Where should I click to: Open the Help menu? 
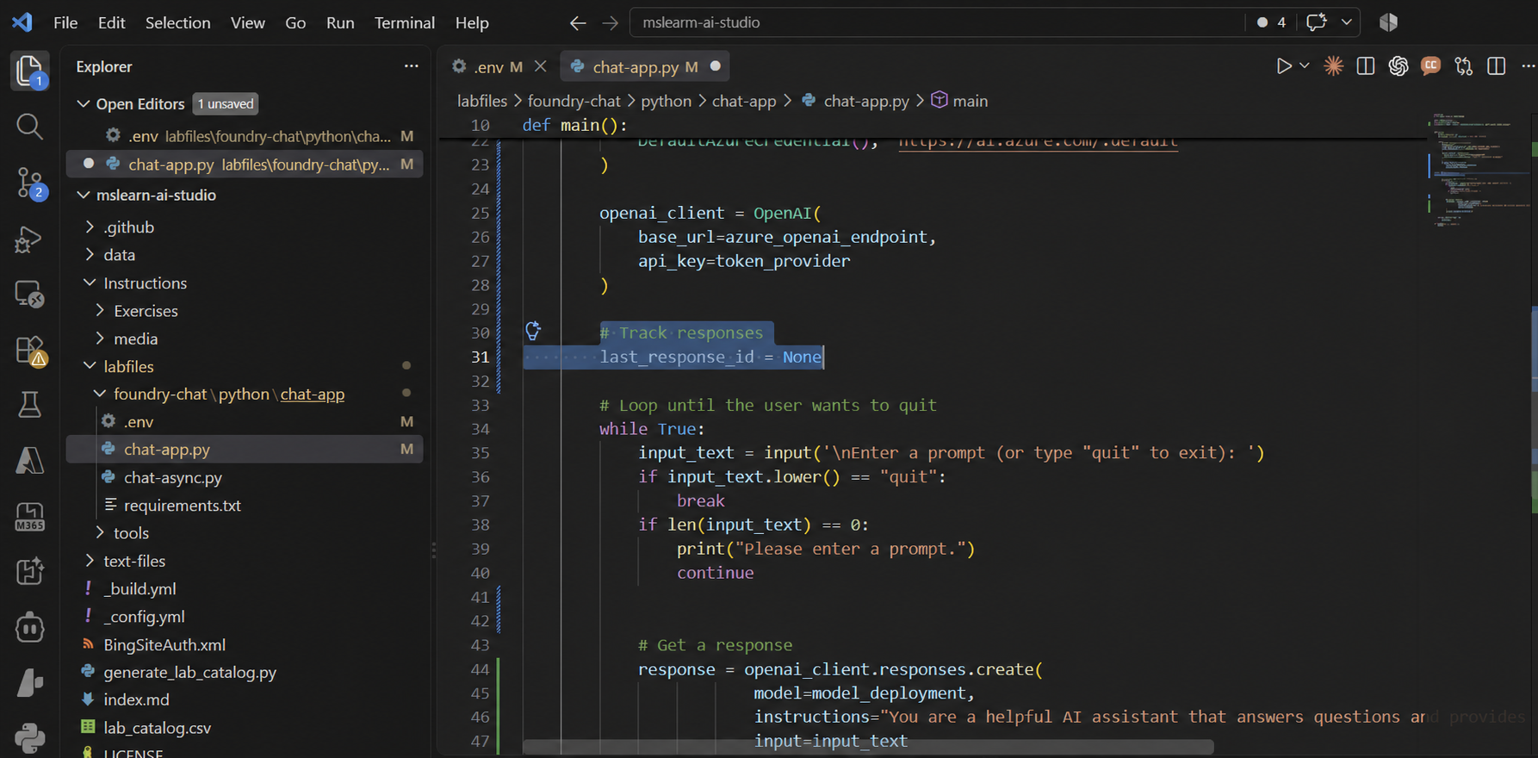[x=472, y=23]
